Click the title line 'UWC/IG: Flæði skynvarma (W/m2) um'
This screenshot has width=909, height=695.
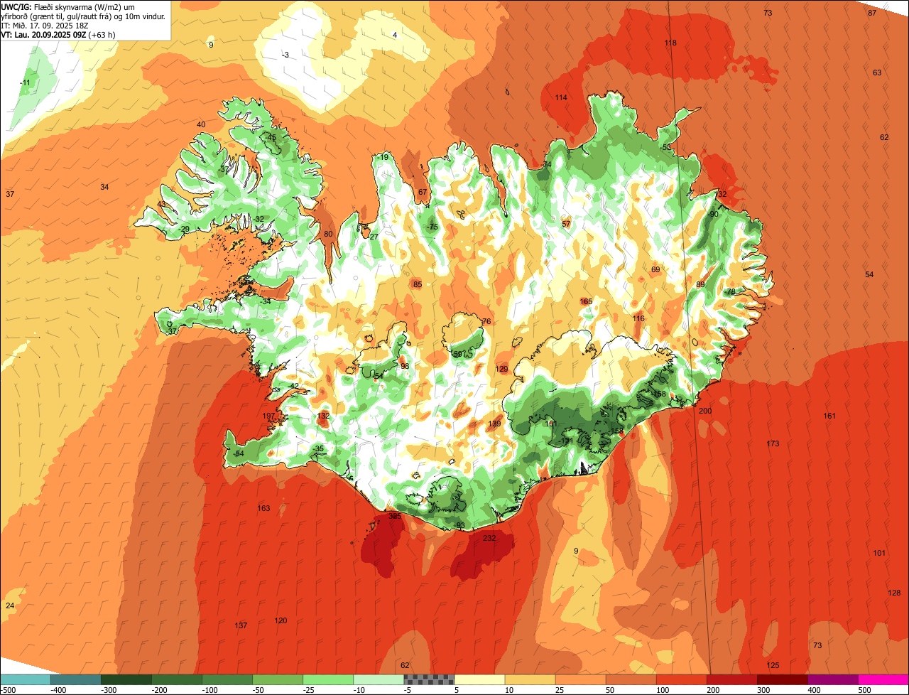68,6
